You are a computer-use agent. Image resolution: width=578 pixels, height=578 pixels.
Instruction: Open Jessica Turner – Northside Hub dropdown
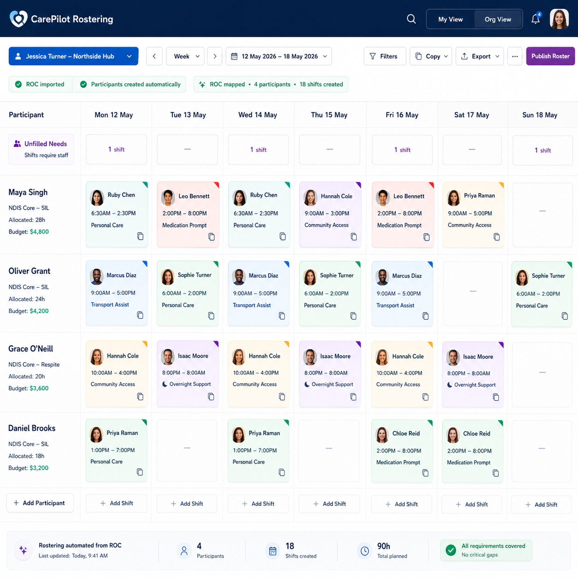coord(73,56)
